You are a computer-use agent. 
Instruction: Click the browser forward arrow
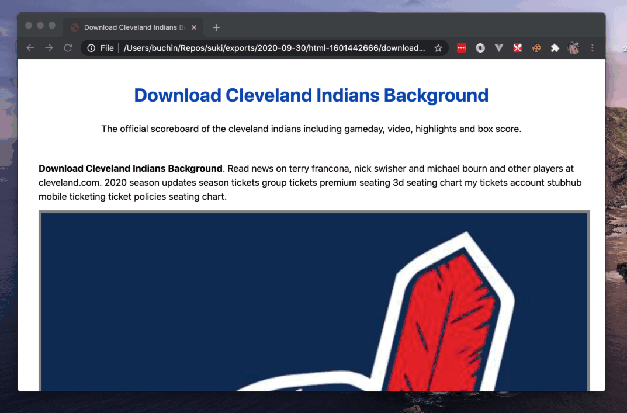pyautogui.click(x=49, y=48)
